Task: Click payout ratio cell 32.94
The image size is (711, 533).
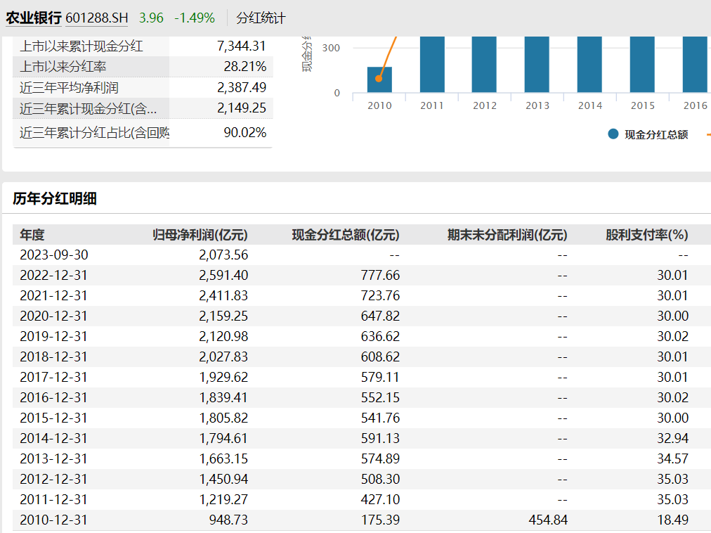Action: coord(673,439)
